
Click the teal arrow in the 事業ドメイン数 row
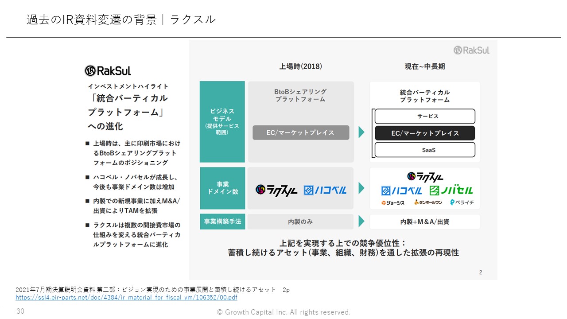point(361,188)
